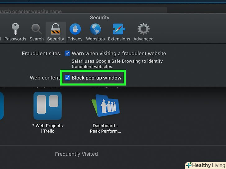Click the Frequently Visited heading
The height and width of the screenshot is (169, 226).
click(x=76, y=154)
